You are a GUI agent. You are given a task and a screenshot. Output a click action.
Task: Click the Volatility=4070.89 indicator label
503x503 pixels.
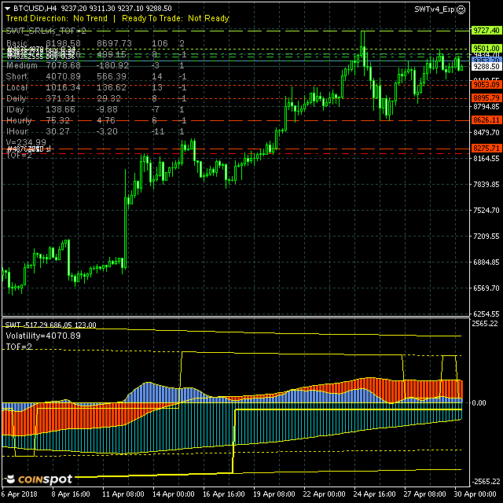pos(53,336)
